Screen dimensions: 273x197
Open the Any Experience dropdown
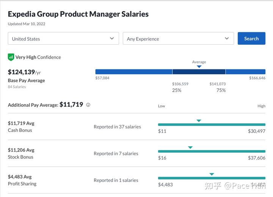(178, 38)
